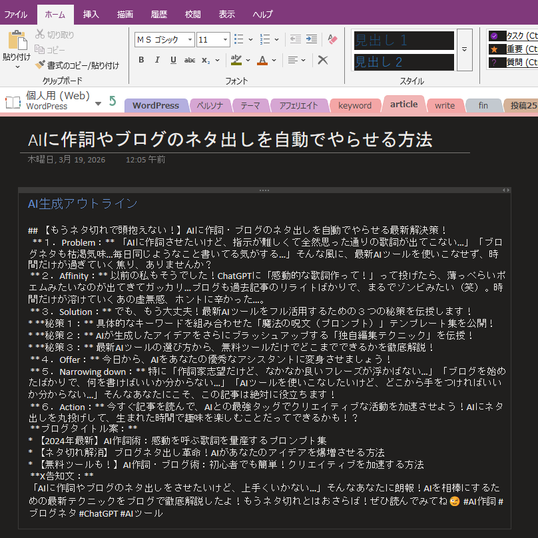Click the page title text field

(x=230, y=139)
